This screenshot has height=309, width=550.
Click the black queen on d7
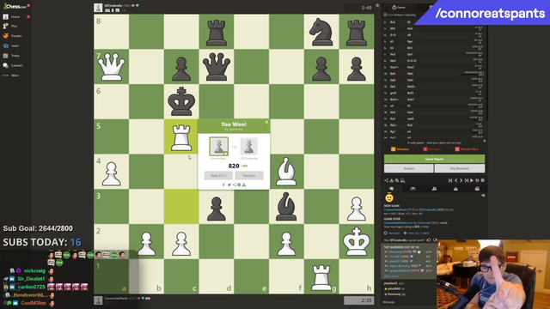point(217,67)
